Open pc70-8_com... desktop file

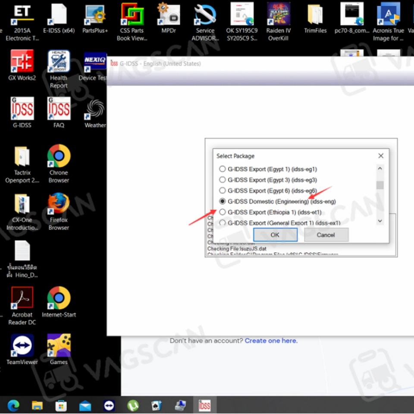click(352, 19)
